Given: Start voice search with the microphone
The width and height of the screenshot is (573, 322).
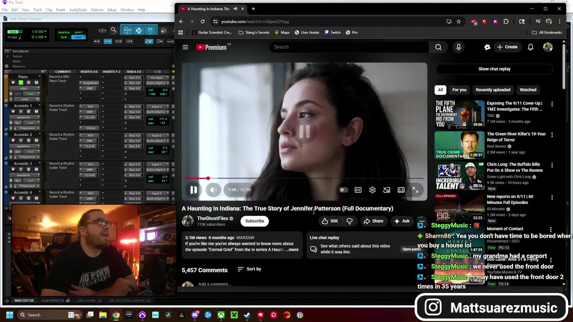Looking at the screenshot, I should pos(458,47).
